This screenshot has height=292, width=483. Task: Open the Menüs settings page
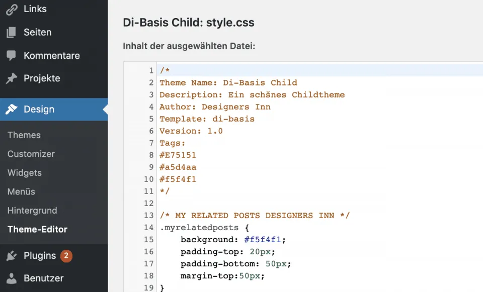(21, 191)
